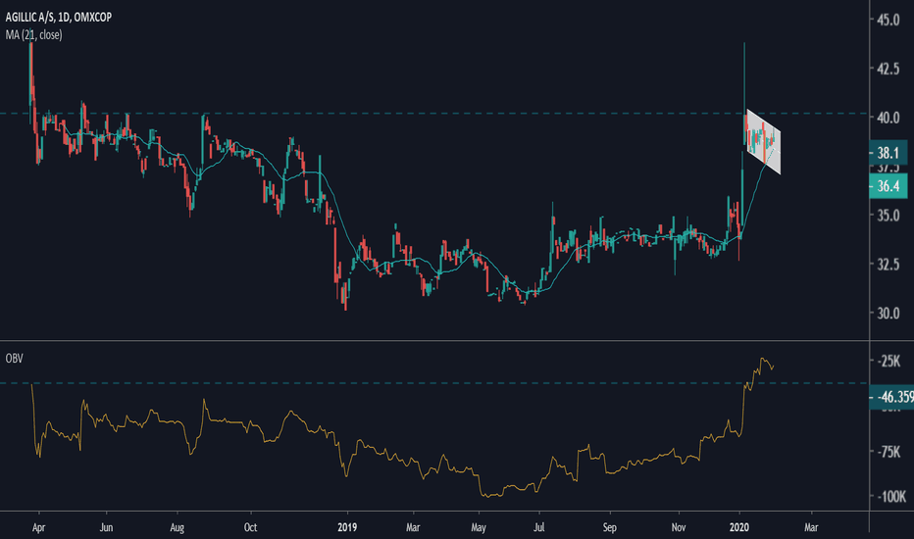The image size is (914, 539).
Task: Click the Nov label on time axis
Action: click(x=679, y=527)
